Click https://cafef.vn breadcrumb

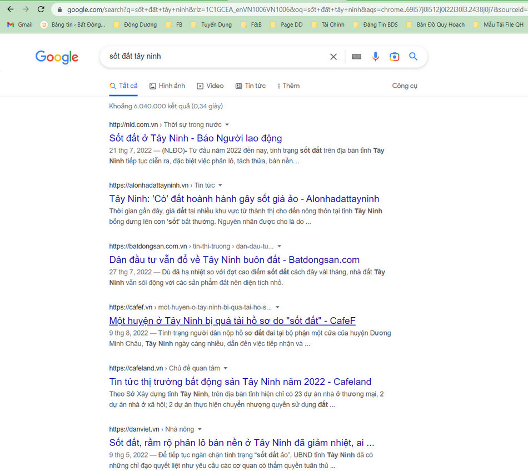tap(131, 307)
